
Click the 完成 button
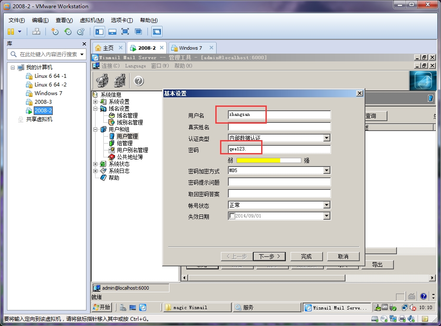[306, 256]
